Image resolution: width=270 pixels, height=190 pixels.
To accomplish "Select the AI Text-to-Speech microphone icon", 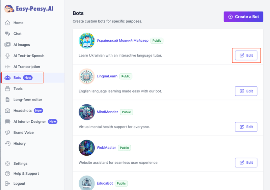I will 7,56.
